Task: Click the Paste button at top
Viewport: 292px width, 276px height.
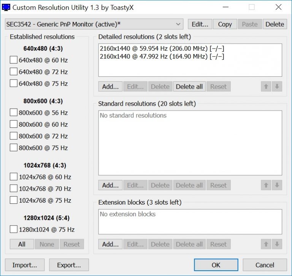Action: (250, 24)
